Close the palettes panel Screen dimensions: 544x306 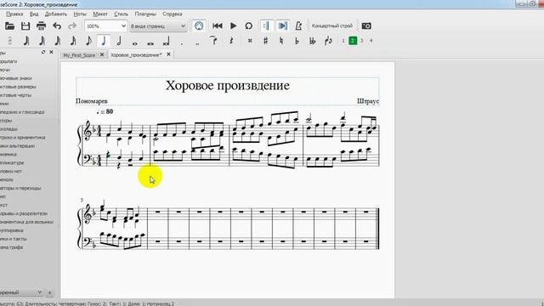[51, 52]
